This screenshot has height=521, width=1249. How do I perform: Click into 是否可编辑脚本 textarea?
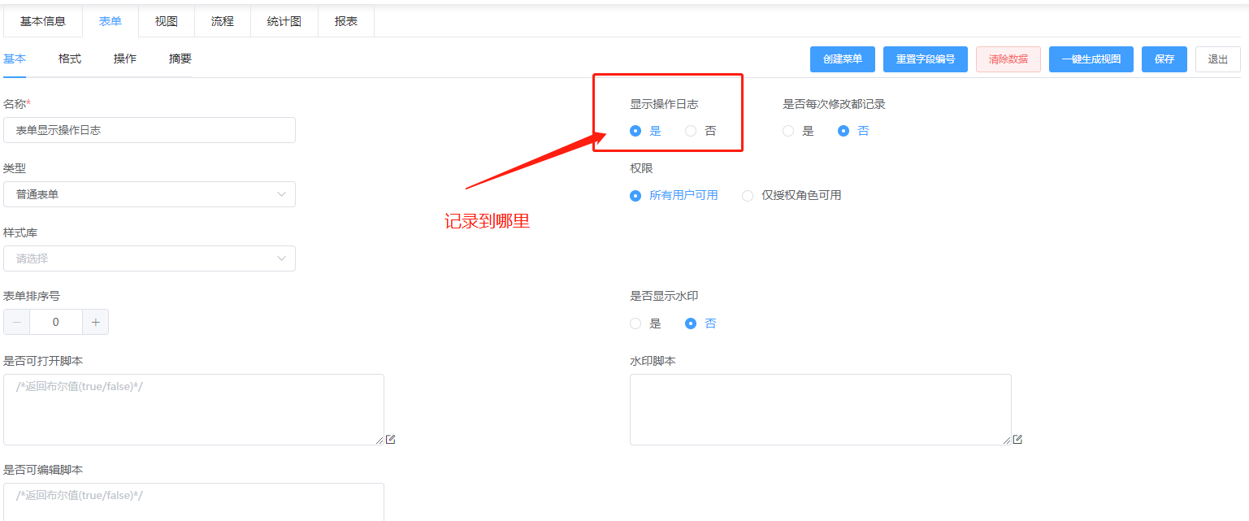(193, 502)
